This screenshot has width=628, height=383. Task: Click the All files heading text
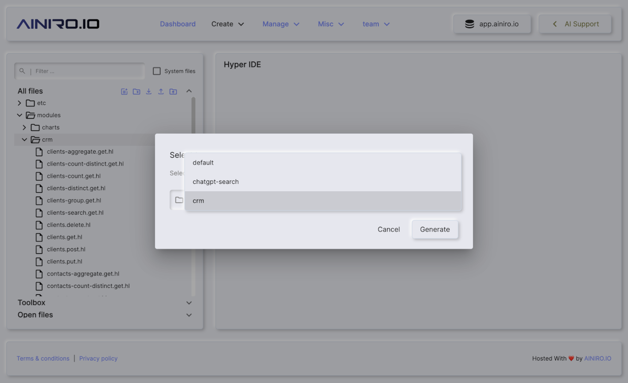pyautogui.click(x=30, y=91)
